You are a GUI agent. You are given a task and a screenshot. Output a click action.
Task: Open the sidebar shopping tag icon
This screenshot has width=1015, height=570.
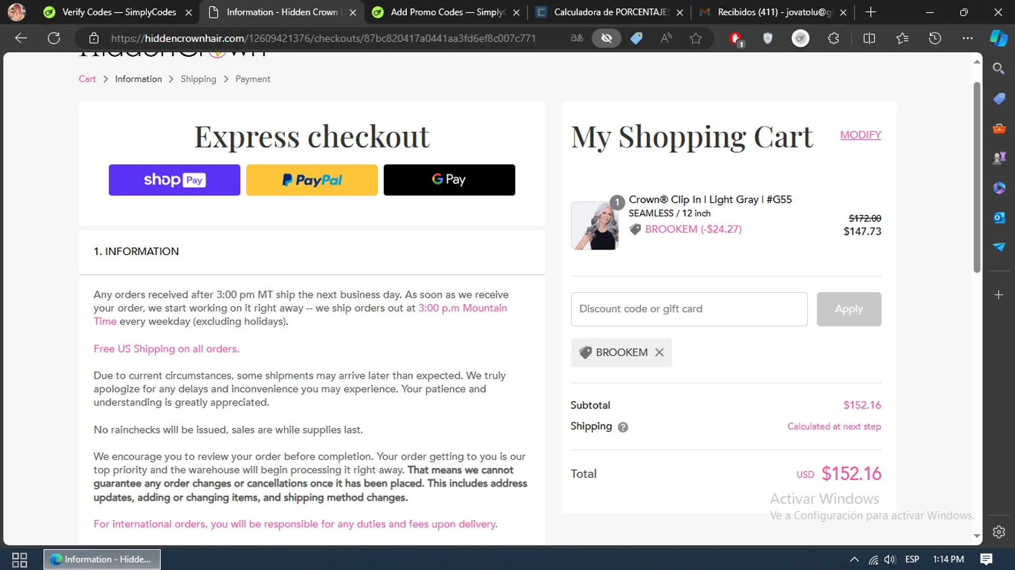[x=999, y=99]
